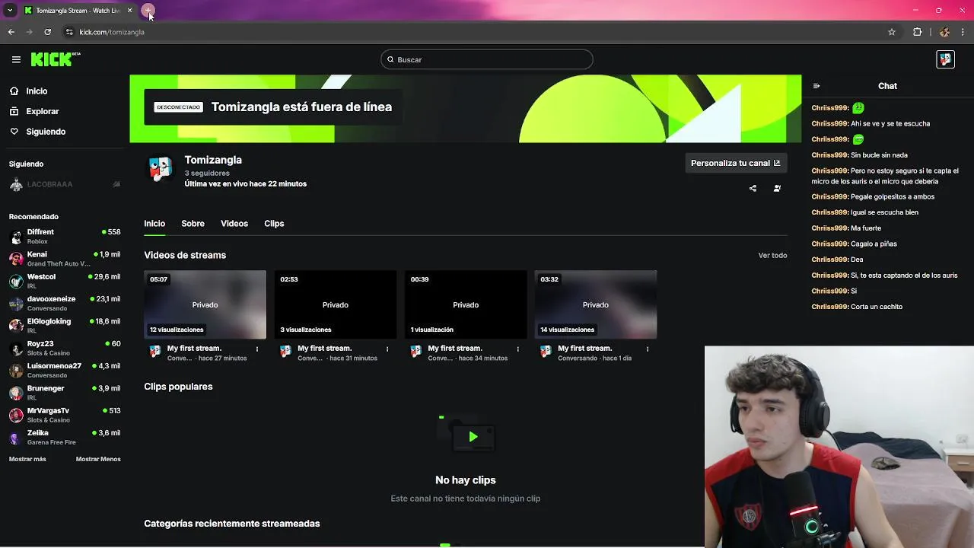Open the tab search dropdown arrow
The height and width of the screenshot is (548, 974).
[10, 11]
